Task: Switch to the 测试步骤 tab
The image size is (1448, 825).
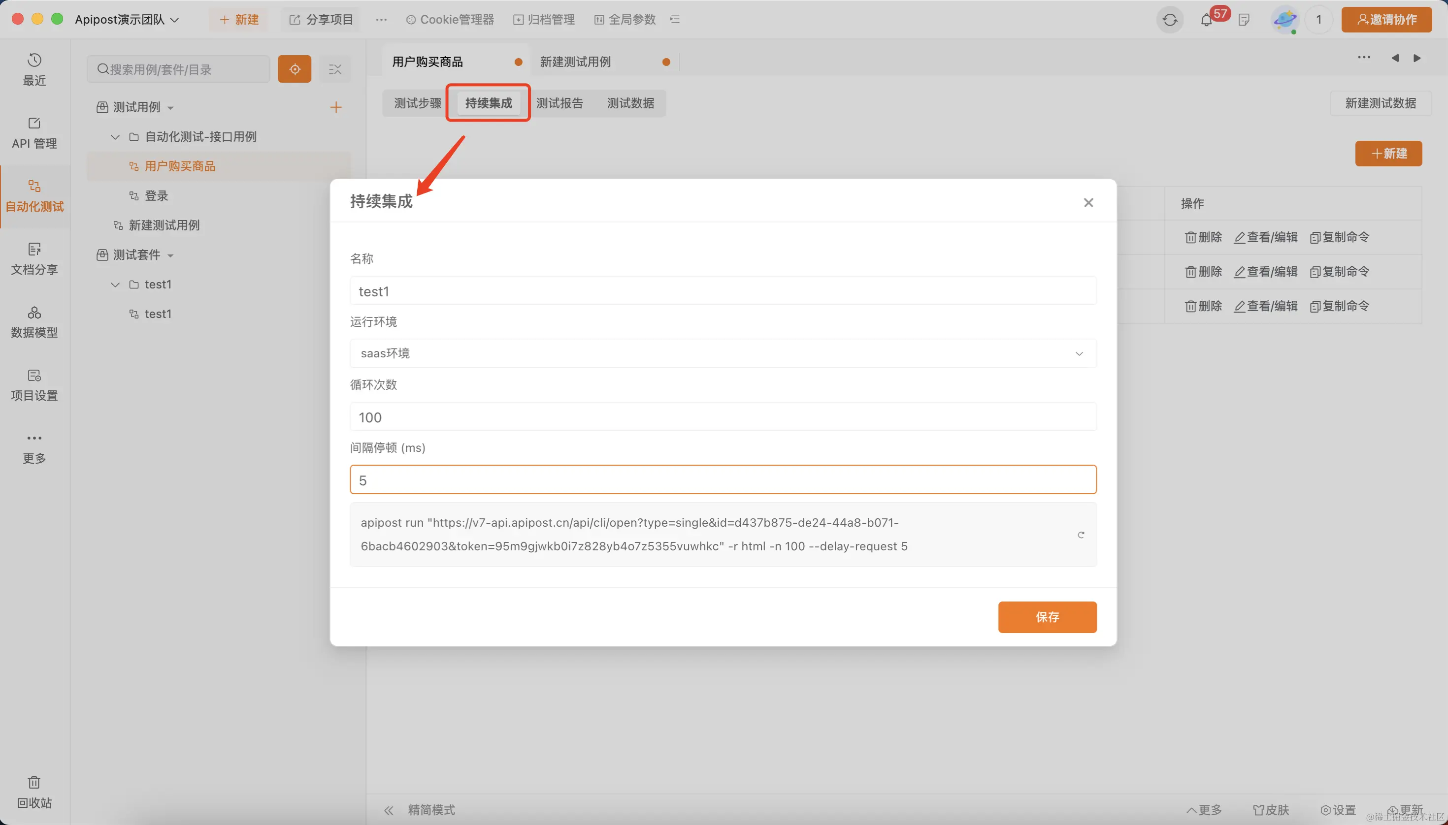Action: [417, 103]
